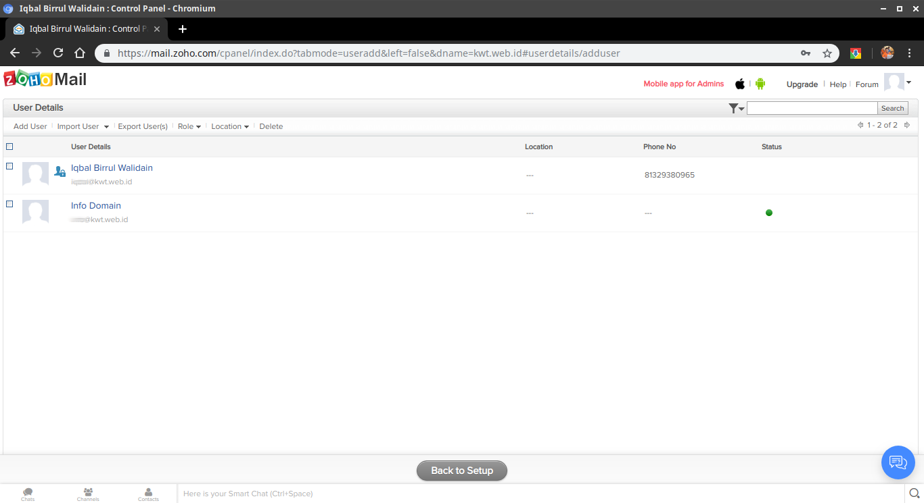Screen dimensions: 924x503
Task: Open the Location dropdown menu
Action: (x=229, y=126)
